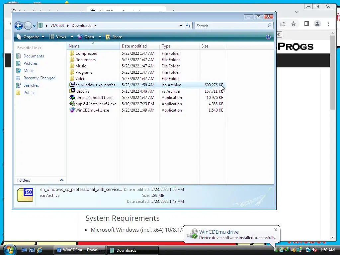Open the Public favorite link
340x255 pixels.
coord(25,93)
